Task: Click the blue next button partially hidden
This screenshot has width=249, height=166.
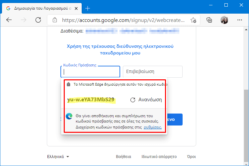Action: pyautogui.click(x=175, y=120)
